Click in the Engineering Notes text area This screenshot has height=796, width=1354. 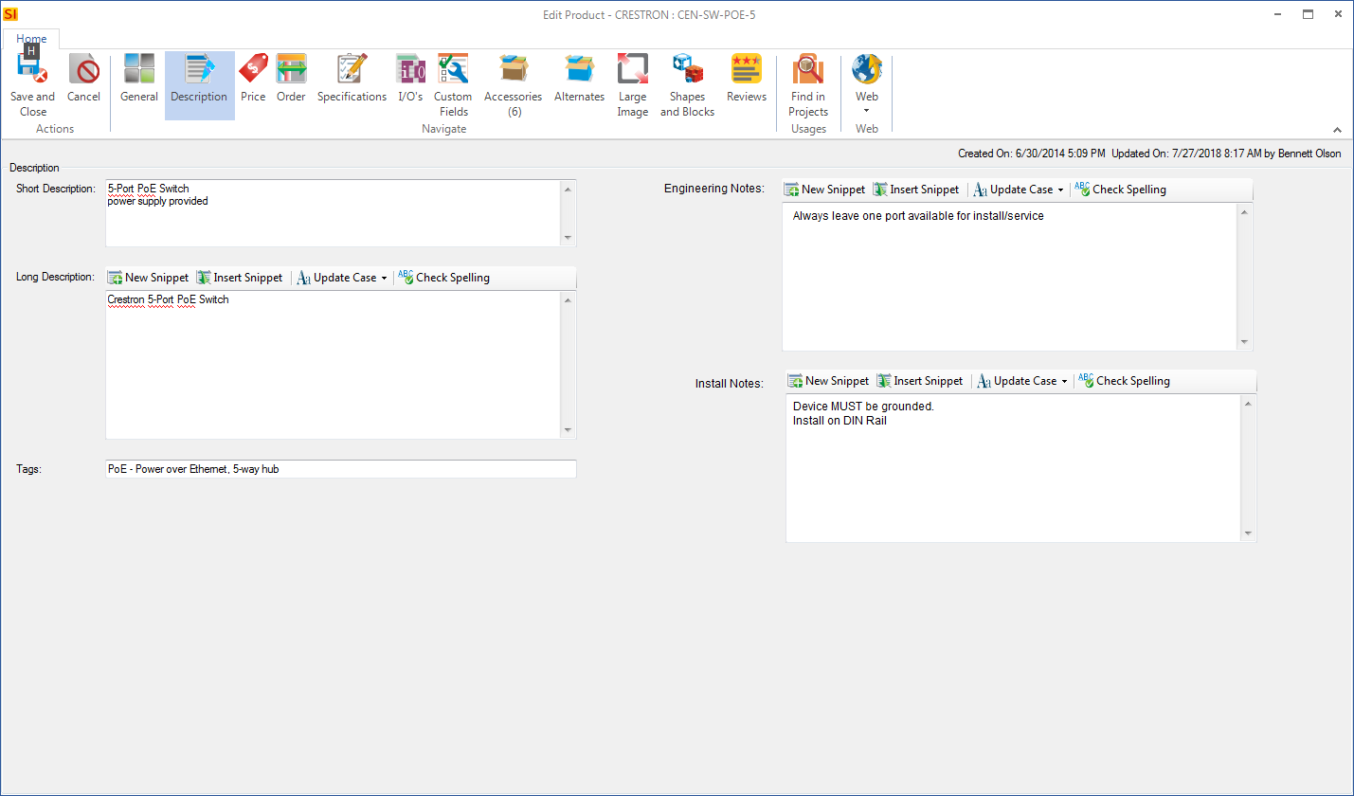(x=1009, y=277)
